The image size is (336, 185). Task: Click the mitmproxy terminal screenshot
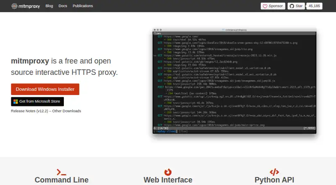tap(234, 81)
